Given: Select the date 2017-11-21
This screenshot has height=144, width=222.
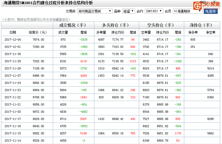Looking at the screenshot, I should 13,104.
